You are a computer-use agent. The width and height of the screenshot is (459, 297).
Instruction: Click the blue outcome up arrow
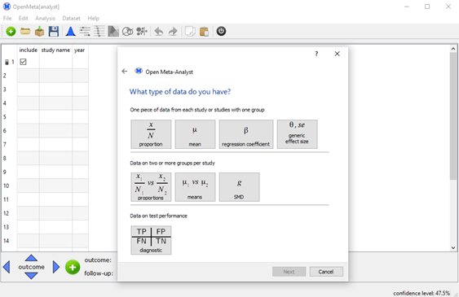tap(31, 258)
